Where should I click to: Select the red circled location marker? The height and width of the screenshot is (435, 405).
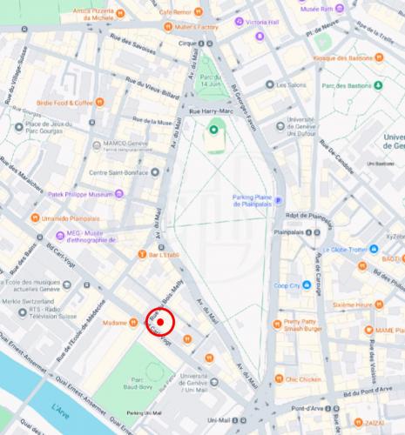160,322
